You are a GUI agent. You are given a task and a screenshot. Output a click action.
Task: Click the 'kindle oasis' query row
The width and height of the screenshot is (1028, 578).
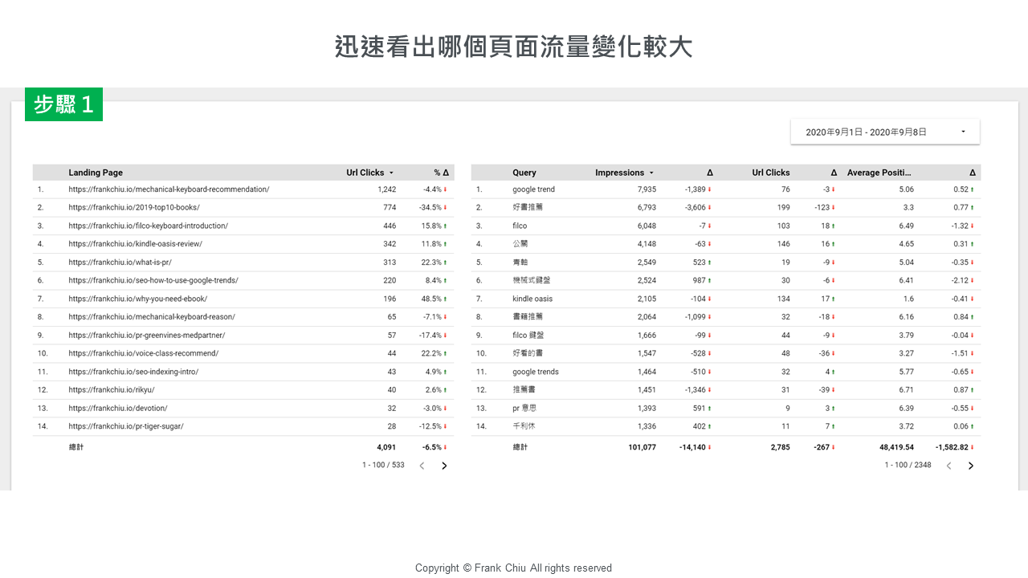[x=532, y=299]
